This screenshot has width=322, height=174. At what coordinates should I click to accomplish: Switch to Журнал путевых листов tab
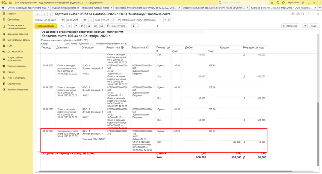(x=64, y=8)
